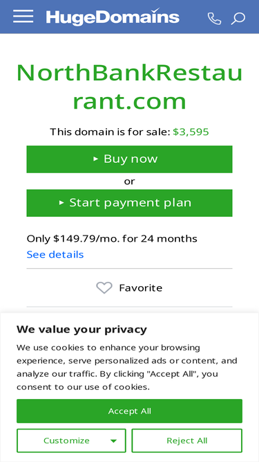Toggle the Favorite label

141,288
